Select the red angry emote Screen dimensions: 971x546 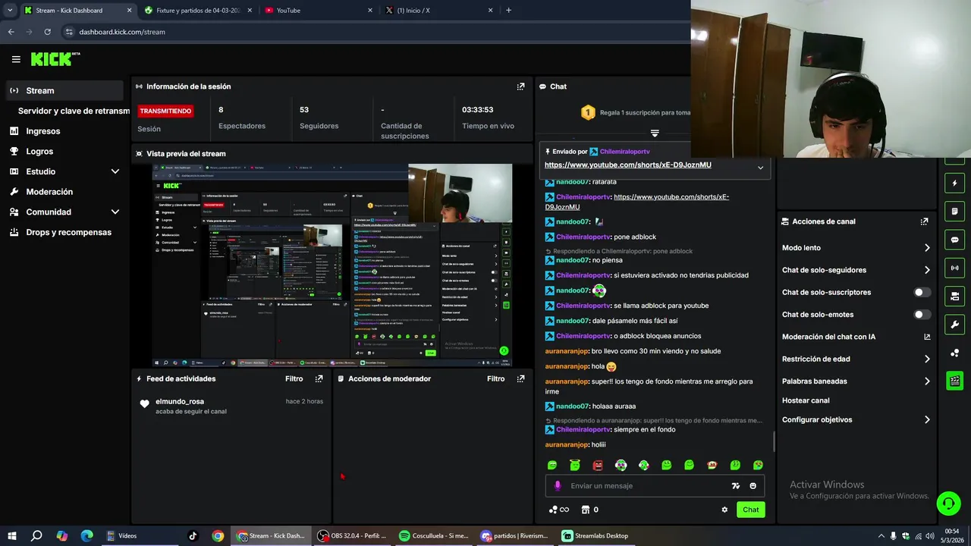598,465
